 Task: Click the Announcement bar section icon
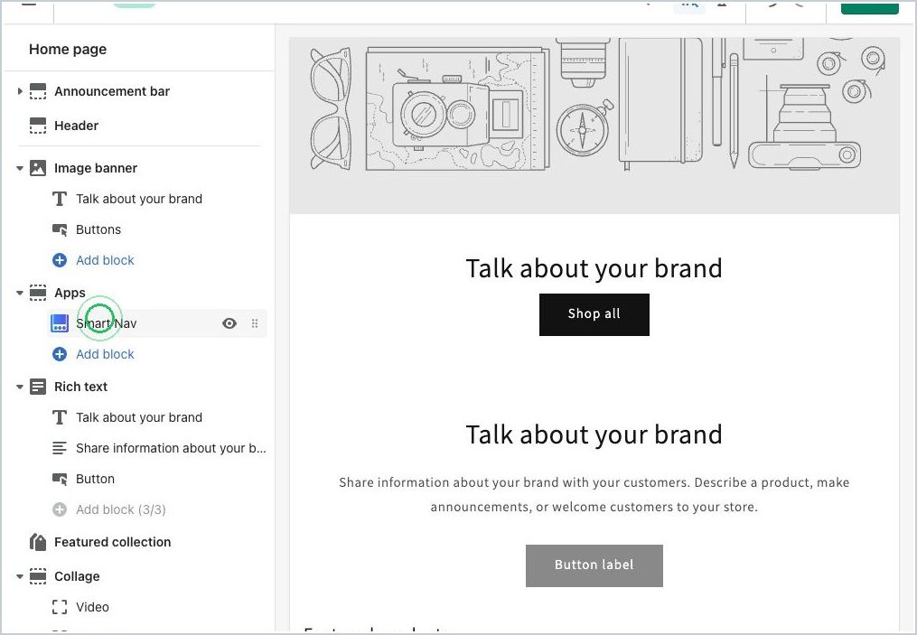coord(38,91)
